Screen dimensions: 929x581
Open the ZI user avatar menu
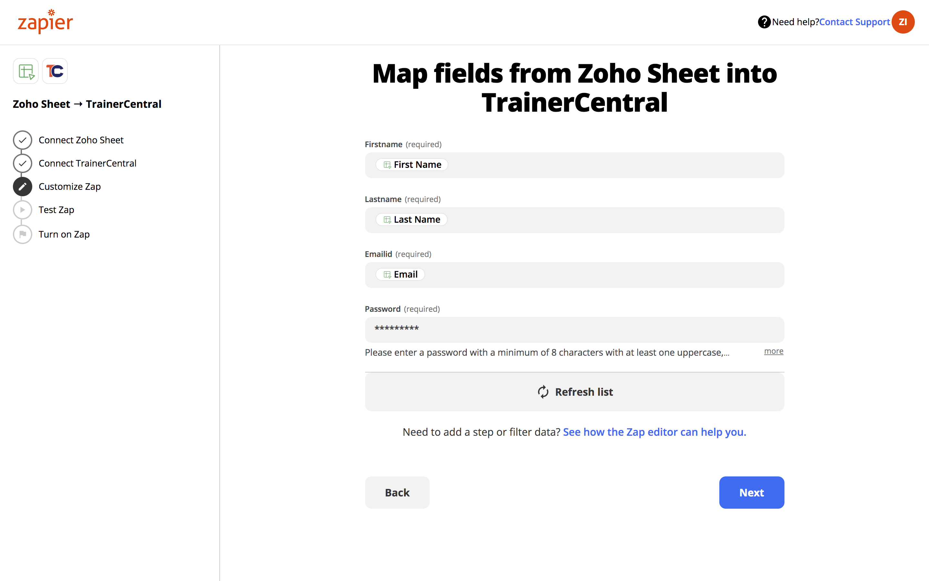point(903,22)
